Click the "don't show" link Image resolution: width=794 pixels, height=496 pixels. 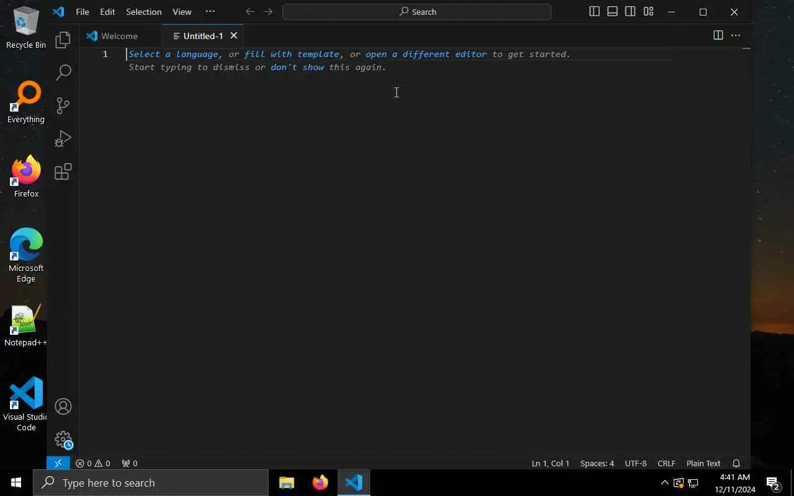click(297, 67)
